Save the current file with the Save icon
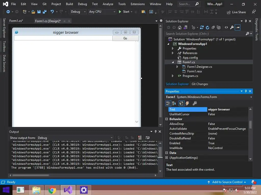Image resolution: width=261 pixels, height=195 pixels. 39,12
